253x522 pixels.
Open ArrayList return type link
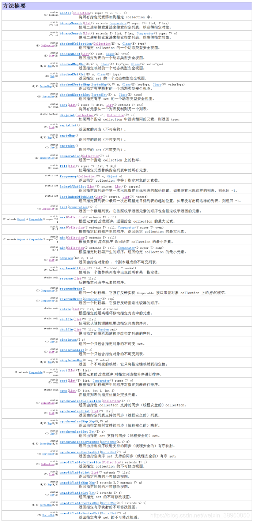[48, 209]
